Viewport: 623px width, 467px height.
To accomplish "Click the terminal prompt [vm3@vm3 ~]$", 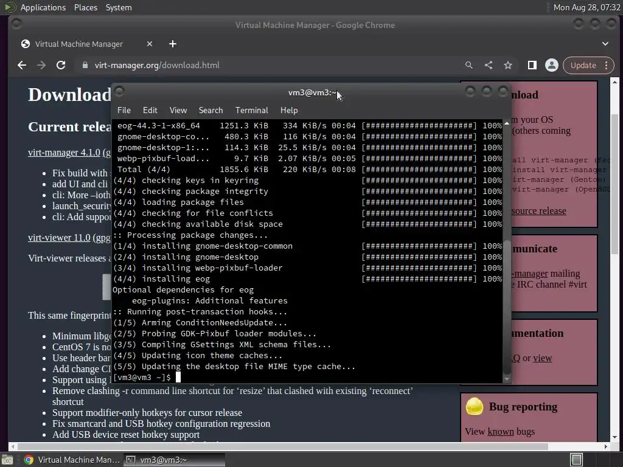I will click(142, 377).
